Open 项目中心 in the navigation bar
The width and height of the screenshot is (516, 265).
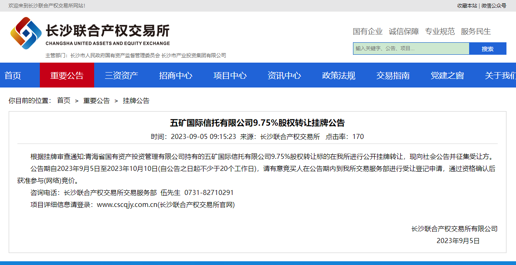point(230,75)
